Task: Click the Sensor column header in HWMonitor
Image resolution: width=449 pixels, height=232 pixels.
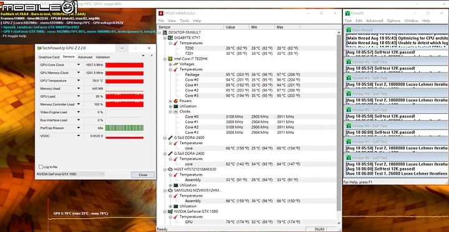Action: (x=190, y=27)
